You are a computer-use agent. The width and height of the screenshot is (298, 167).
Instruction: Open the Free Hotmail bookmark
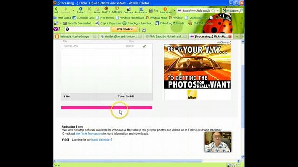[105, 18]
